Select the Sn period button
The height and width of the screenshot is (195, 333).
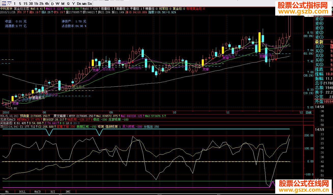click(x=90, y=4)
